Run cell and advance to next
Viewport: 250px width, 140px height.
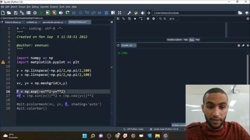click(54, 13)
